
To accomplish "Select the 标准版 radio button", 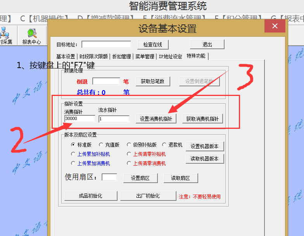I will [x=73, y=145].
